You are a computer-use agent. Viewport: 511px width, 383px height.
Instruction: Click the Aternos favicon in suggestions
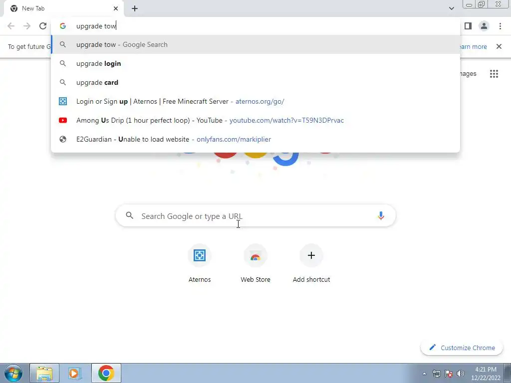coord(63,101)
